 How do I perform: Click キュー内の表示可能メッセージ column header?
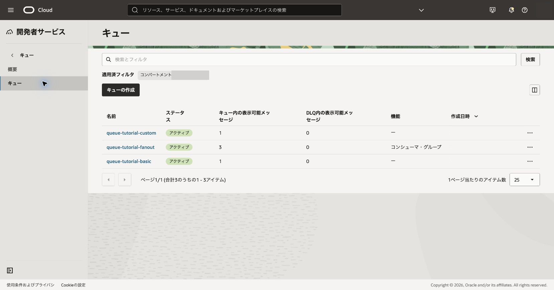[244, 116]
